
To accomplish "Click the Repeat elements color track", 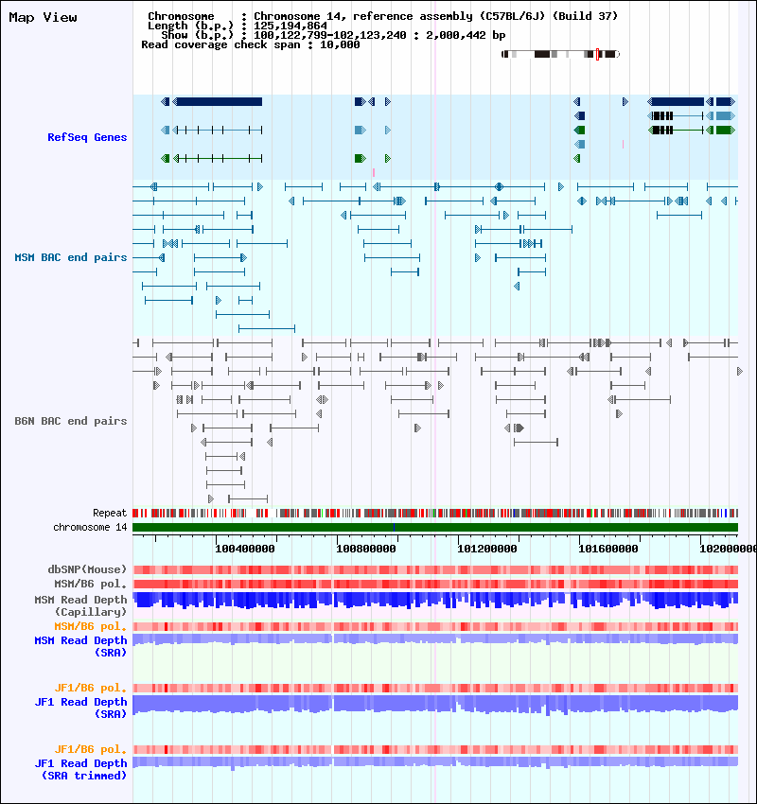I will click(435, 513).
